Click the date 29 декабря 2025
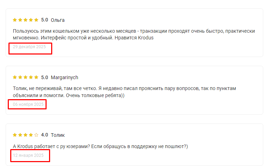This screenshot has width=265, height=166. (29, 47)
